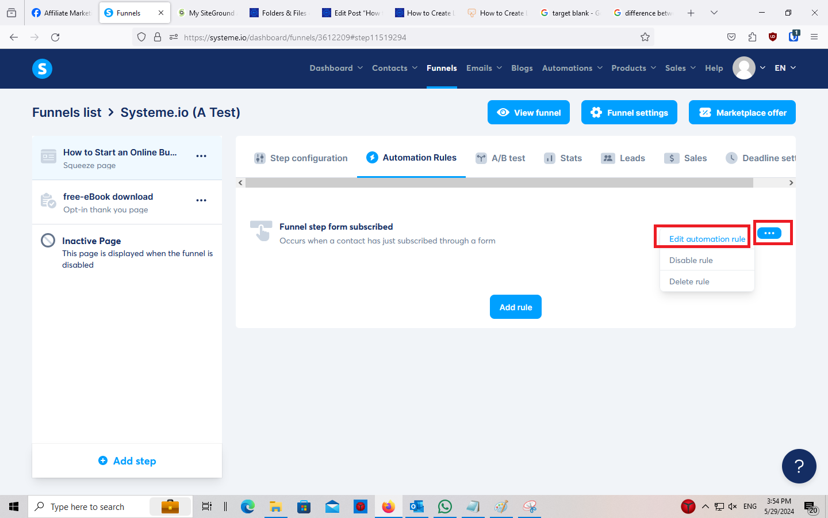Click the user profile avatar

click(743, 68)
